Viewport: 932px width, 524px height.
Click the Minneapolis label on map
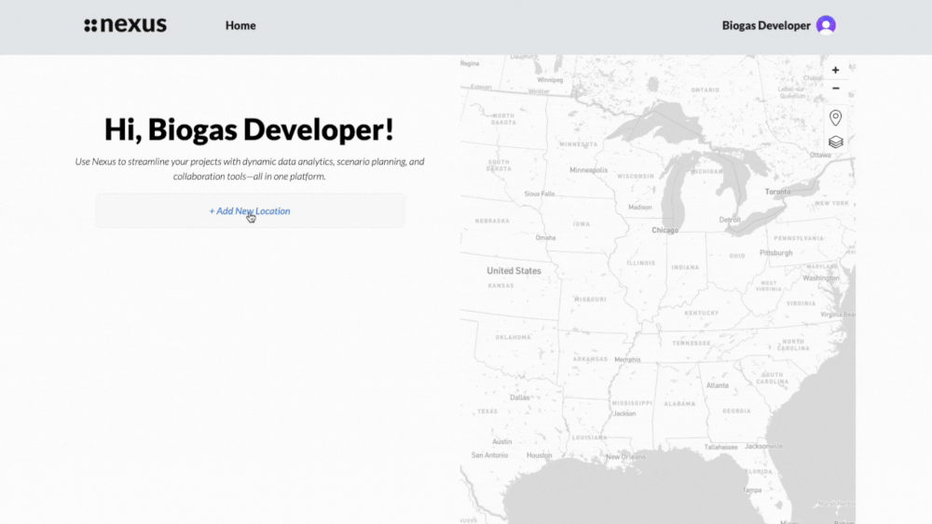(x=588, y=170)
